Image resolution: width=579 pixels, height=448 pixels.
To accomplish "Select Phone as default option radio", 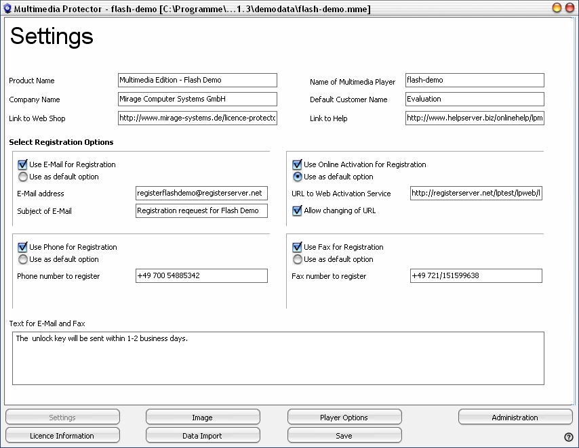I will pyautogui.click(x=23, y=260).
